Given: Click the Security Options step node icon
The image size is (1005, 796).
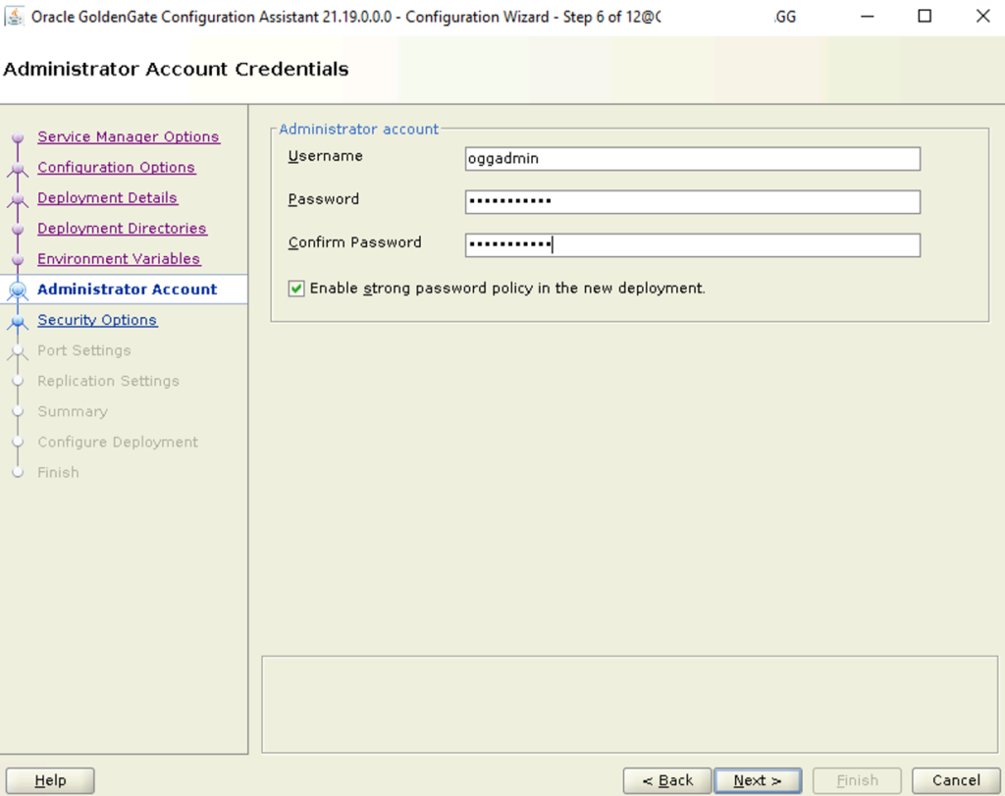Looking at the screenshot, I should (x=18, y=321).
